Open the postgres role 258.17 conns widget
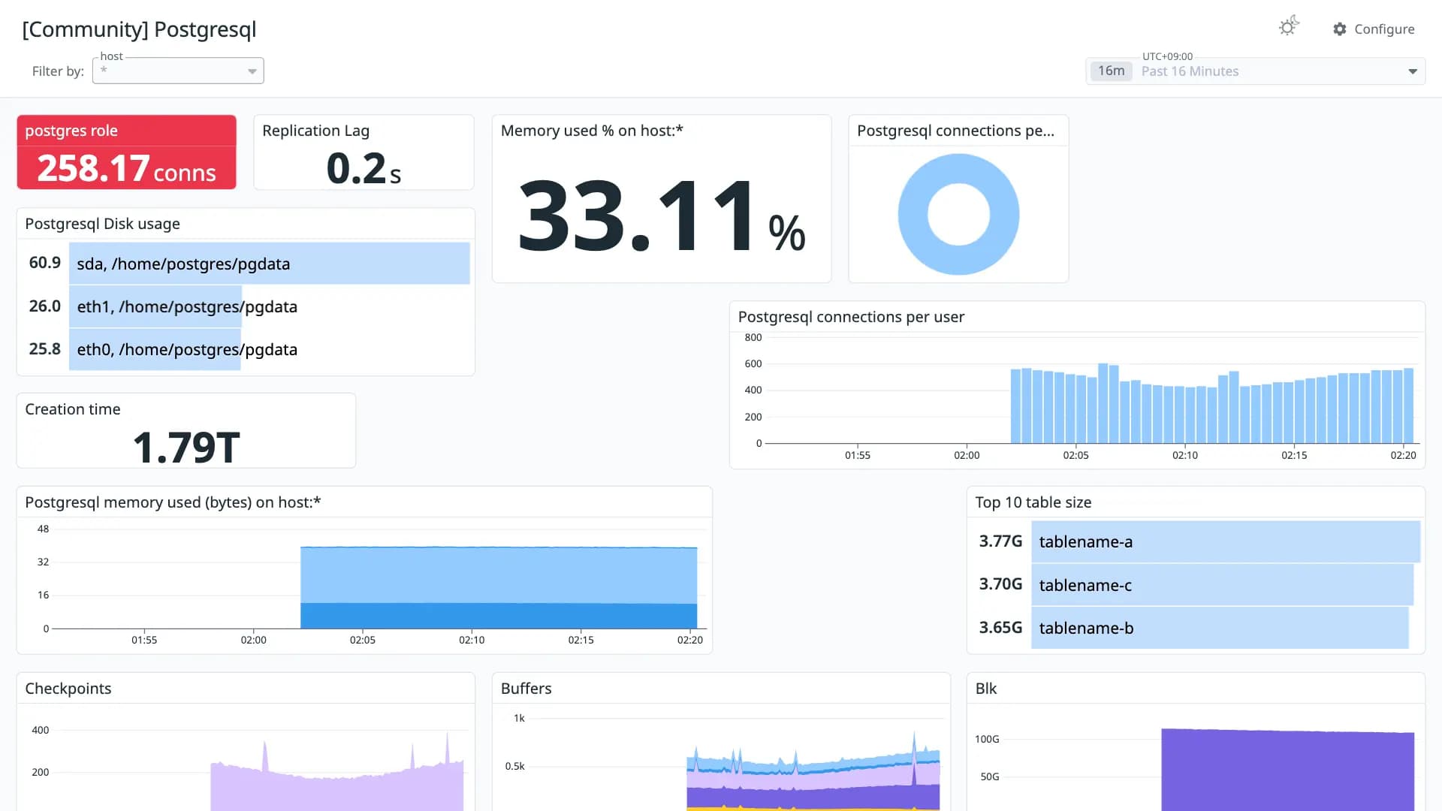 coord(126,152)
